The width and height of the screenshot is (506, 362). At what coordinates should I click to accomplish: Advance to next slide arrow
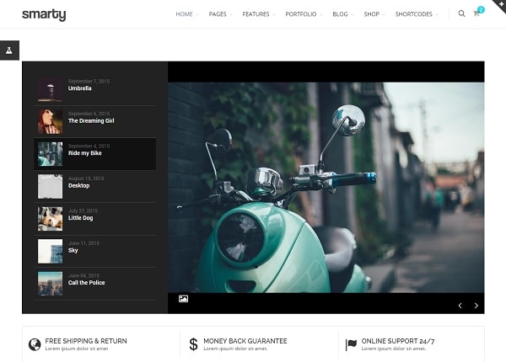[x=476, y=306]
